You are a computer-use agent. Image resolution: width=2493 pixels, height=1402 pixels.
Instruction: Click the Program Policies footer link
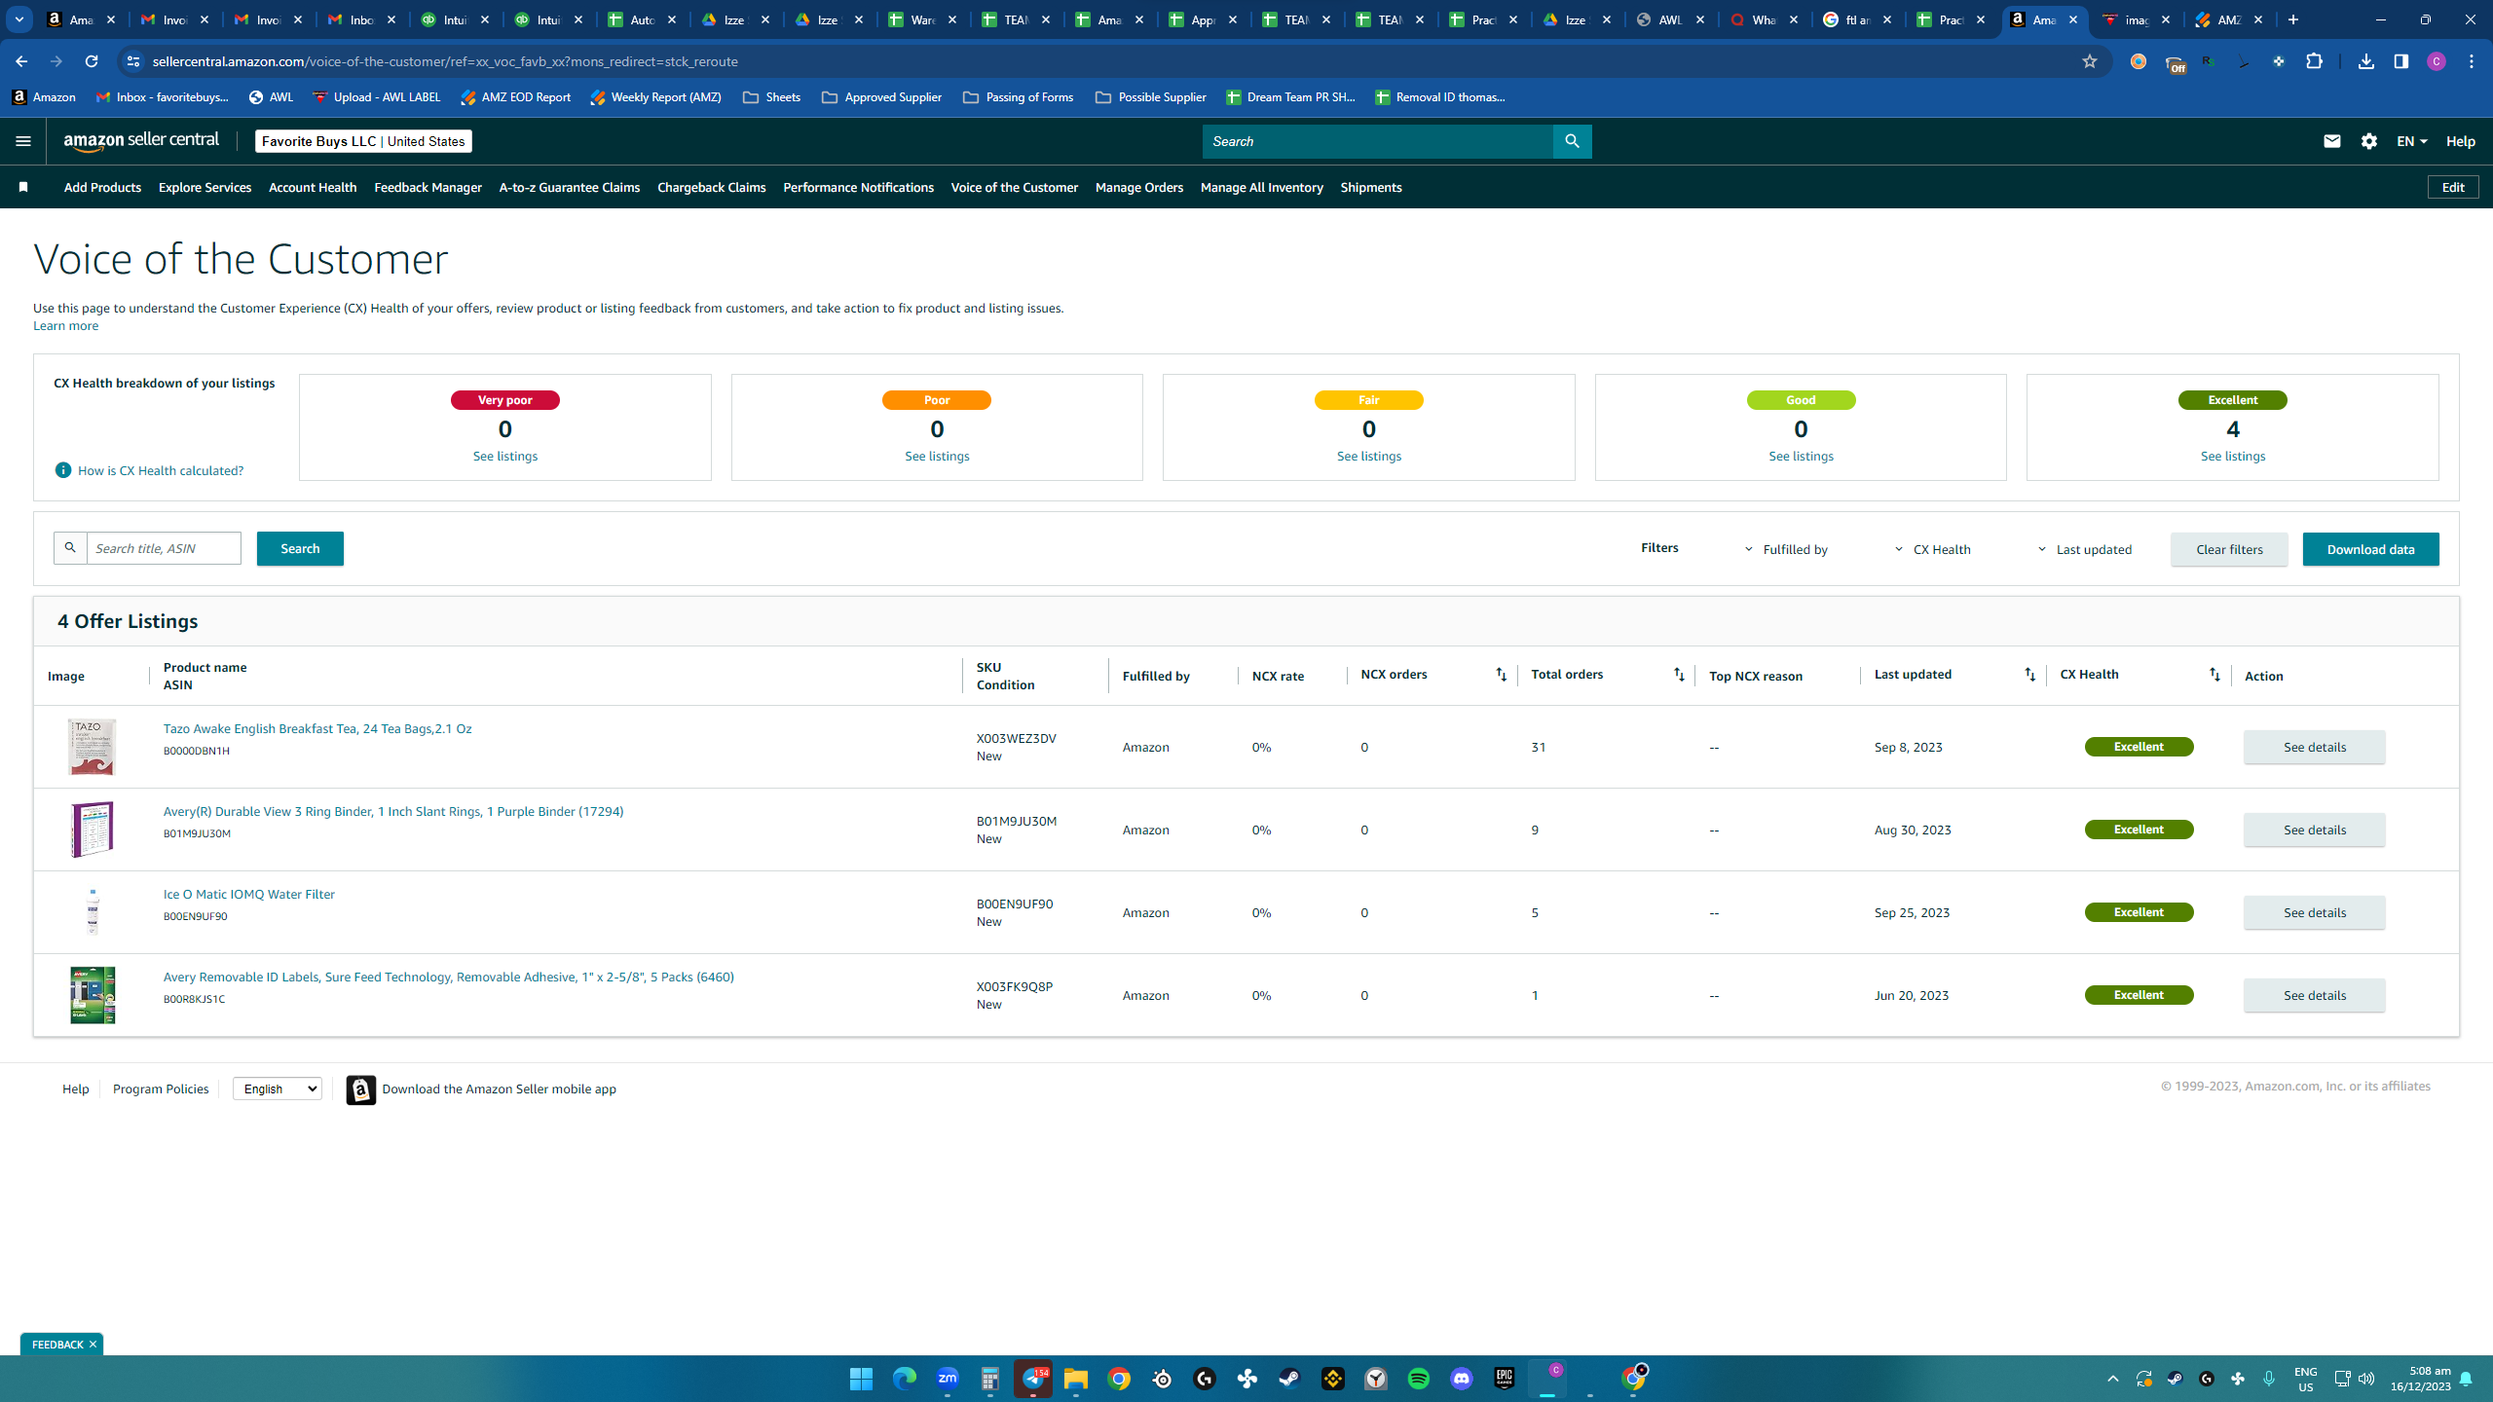[x=161, y=1088]
